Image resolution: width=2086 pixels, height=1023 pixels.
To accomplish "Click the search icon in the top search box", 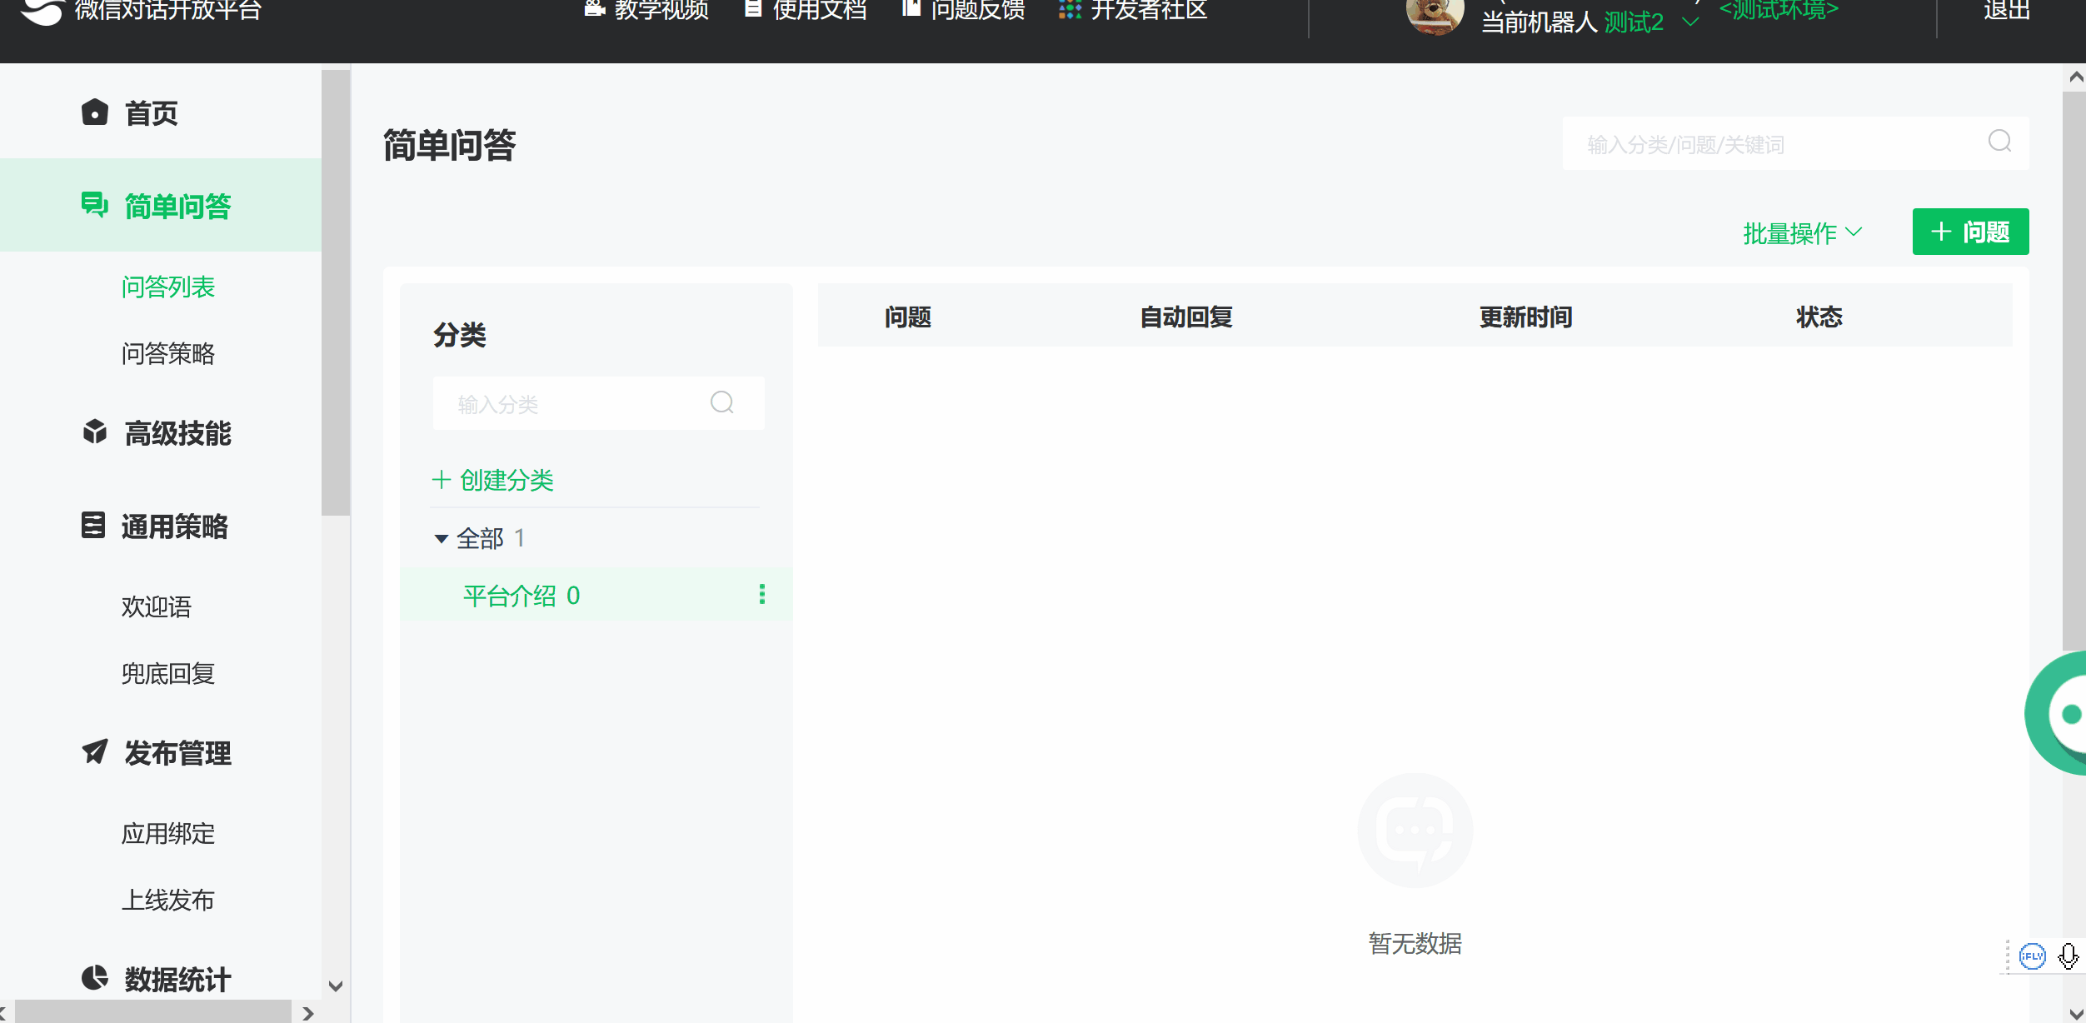I will click(x=1999, y=142).
